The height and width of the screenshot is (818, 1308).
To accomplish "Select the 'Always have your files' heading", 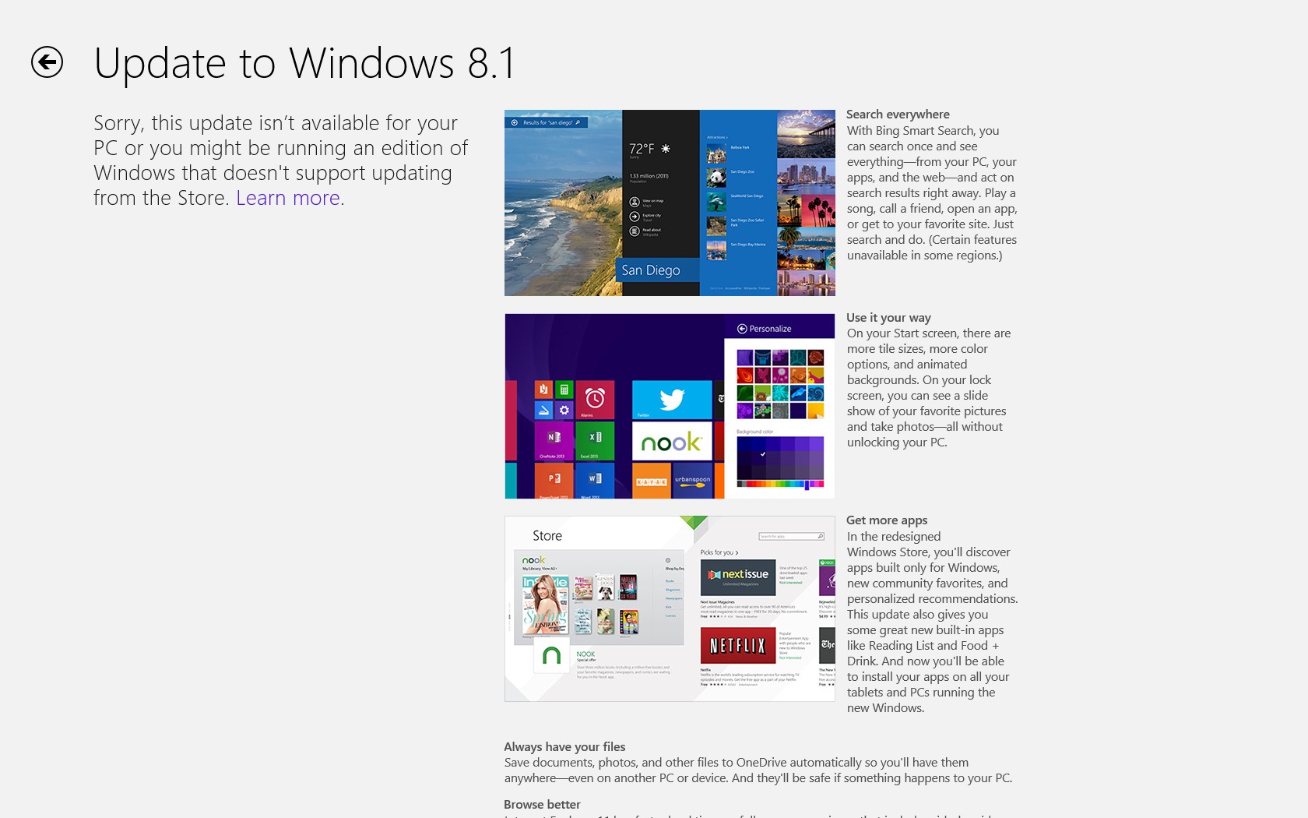I will coord(564,747).
